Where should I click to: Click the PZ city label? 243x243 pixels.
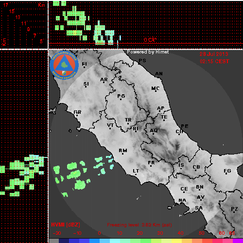[x=234, y=209]
